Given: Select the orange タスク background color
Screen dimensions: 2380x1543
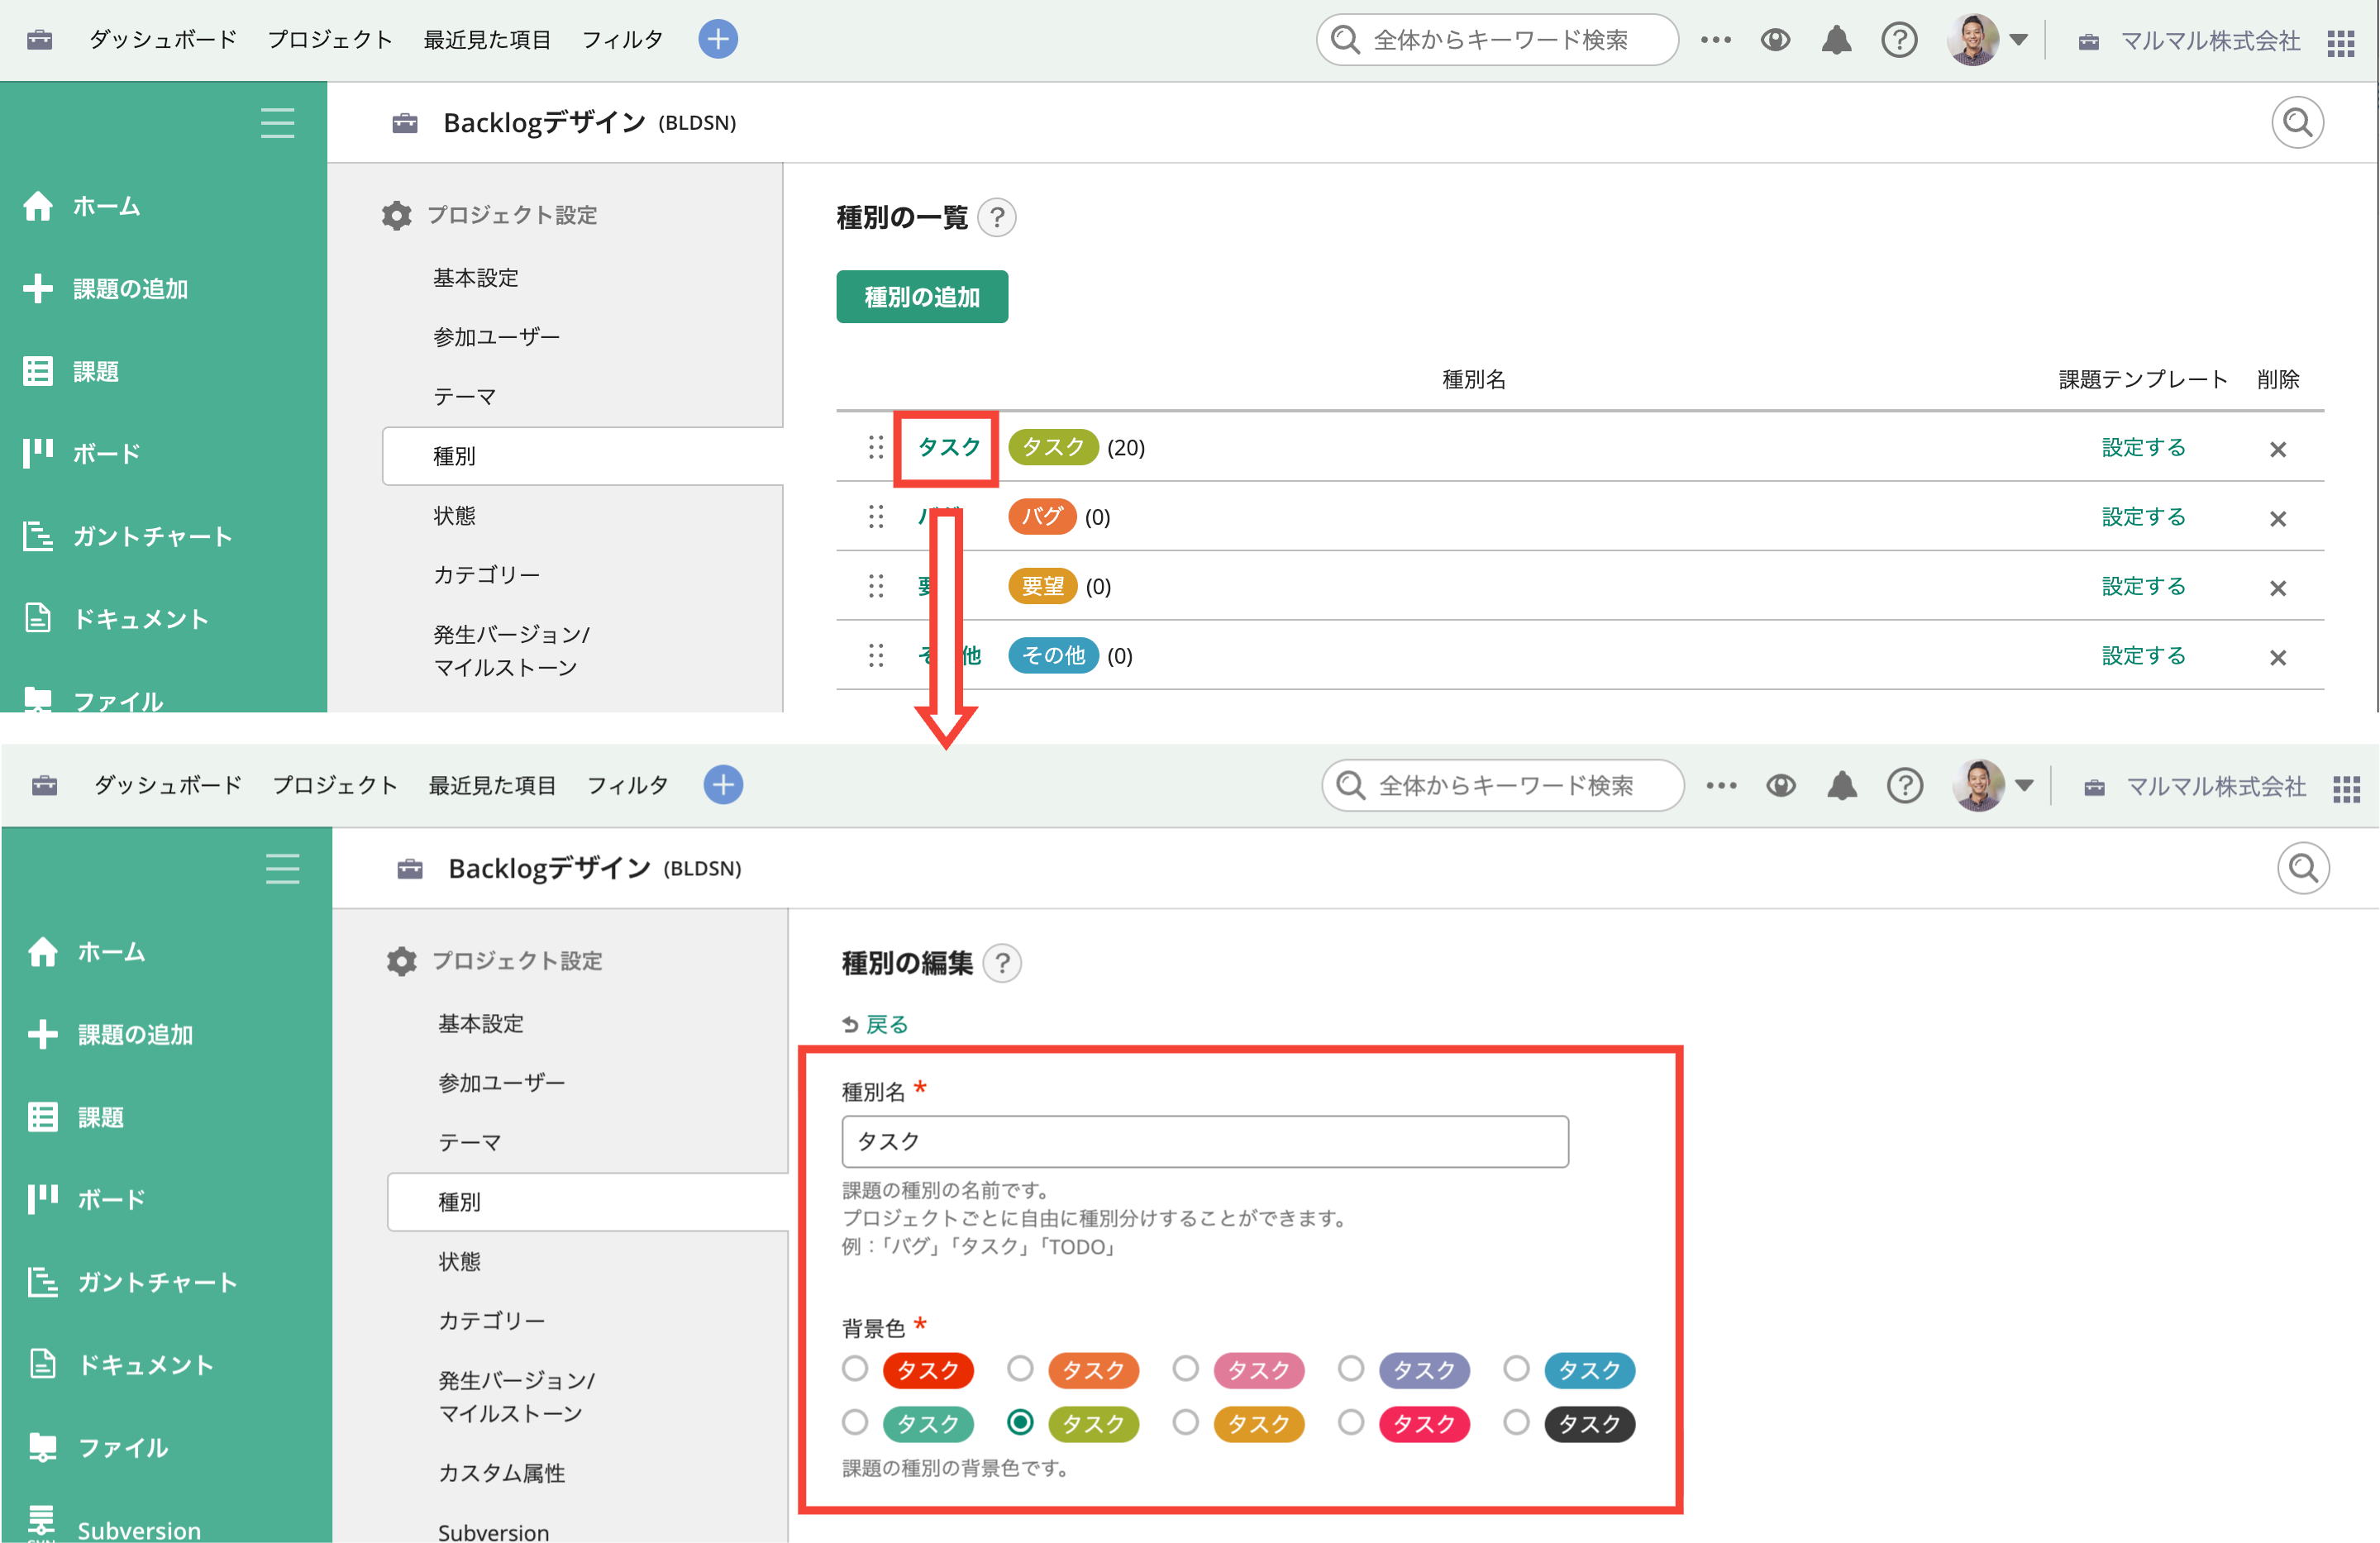Looking at the screenshot, I should click(x=1019, y=1368).
